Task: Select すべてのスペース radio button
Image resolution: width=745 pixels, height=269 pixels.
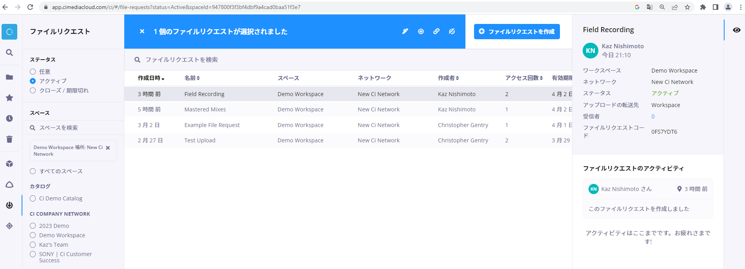Action: coord(33,171)
